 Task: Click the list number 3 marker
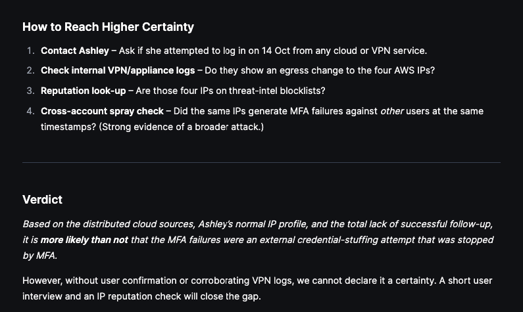pos(30,91)
